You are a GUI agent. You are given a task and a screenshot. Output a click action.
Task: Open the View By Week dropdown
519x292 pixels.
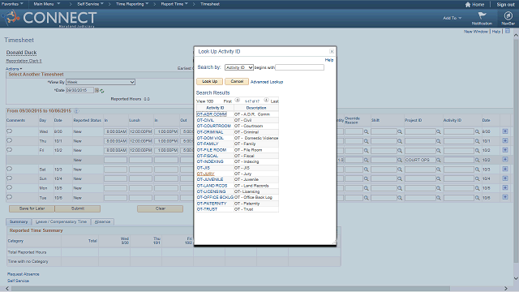click(101, 82)
